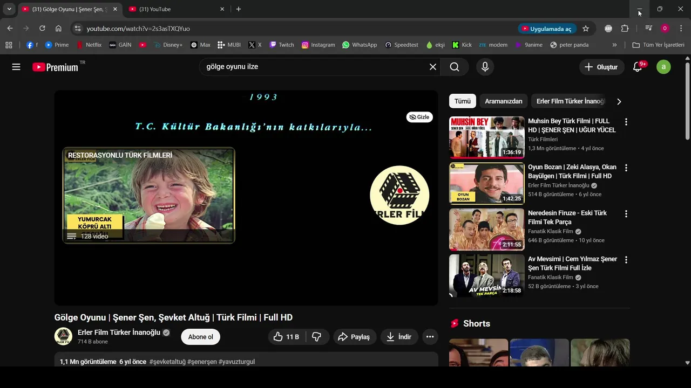This screenshot has width=691, height=388.
Task: Open the WhatsApp bookmark
Action: (360, 45)
